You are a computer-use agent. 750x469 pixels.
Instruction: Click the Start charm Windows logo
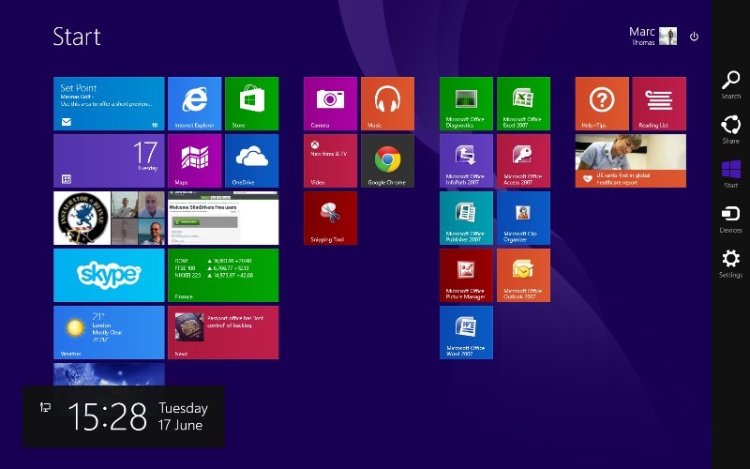pyautogui.click(x=731, y=174)
